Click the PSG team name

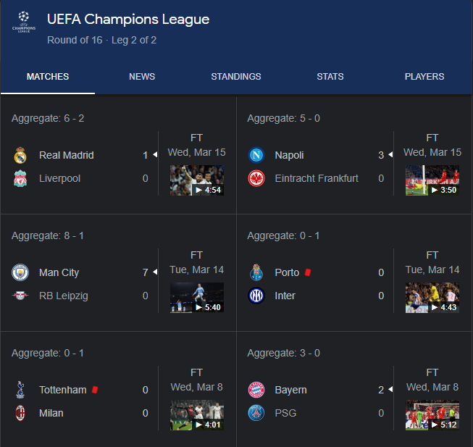[x=285, y=413]
